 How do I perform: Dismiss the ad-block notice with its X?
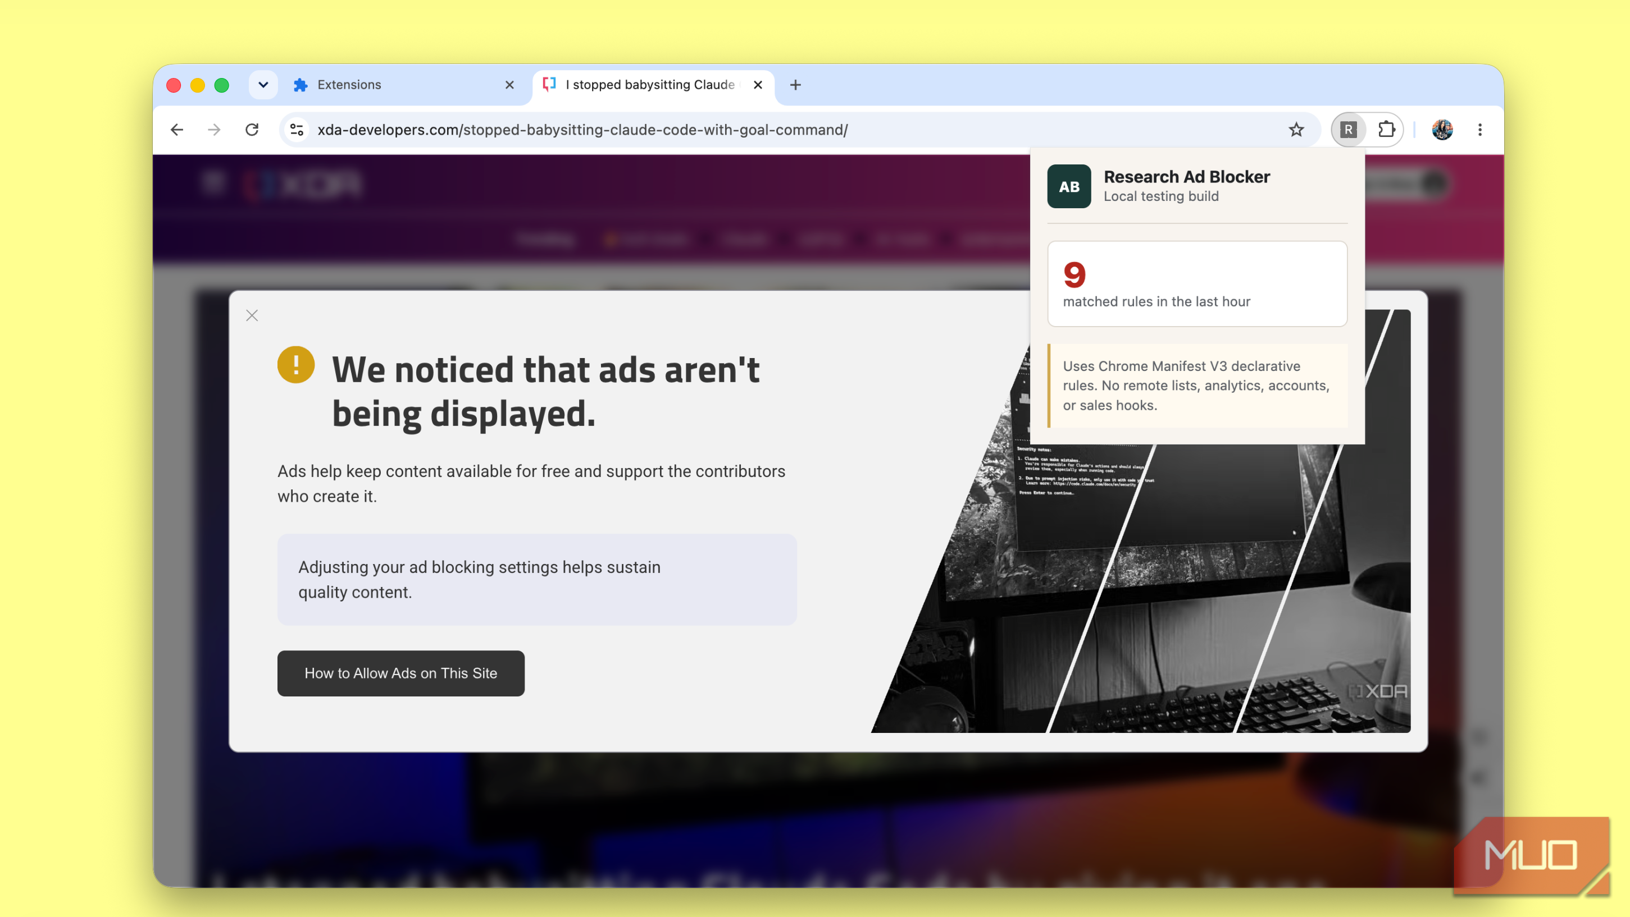(252, 315)
